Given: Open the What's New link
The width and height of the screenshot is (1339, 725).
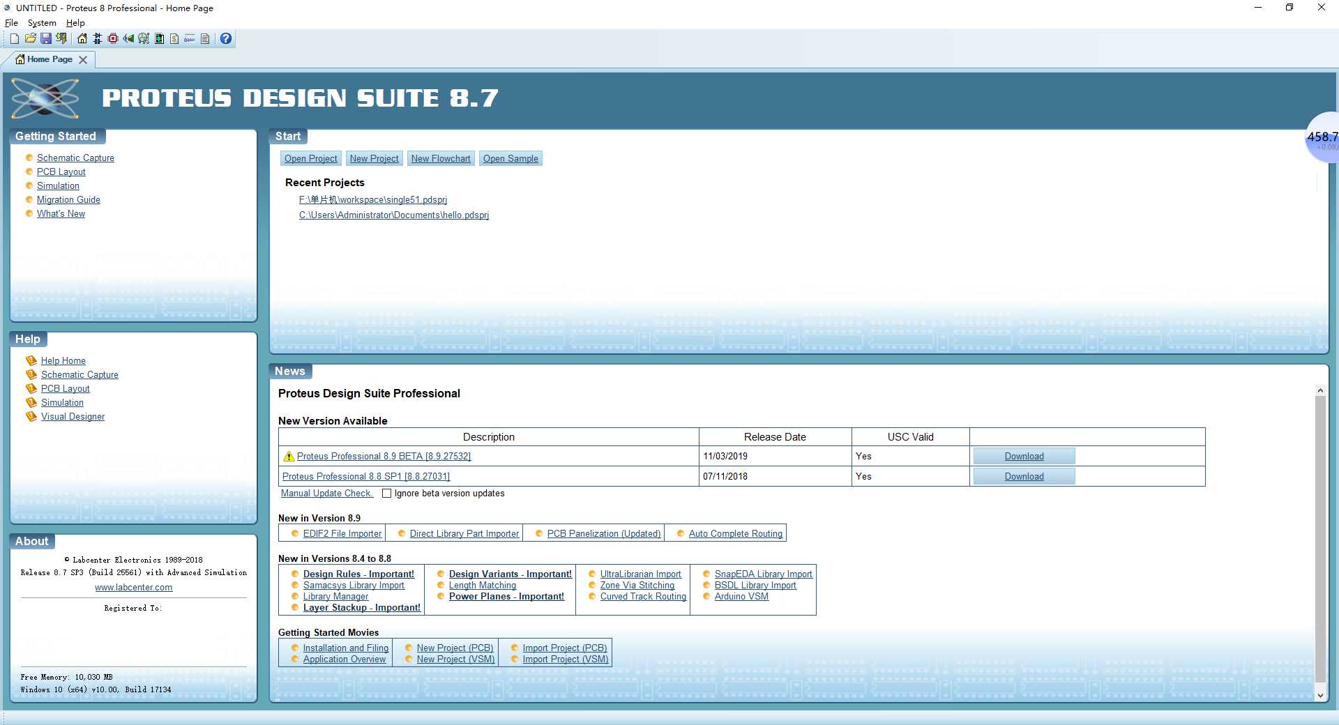Looking at the screenshot, I should tap(61, 214).
